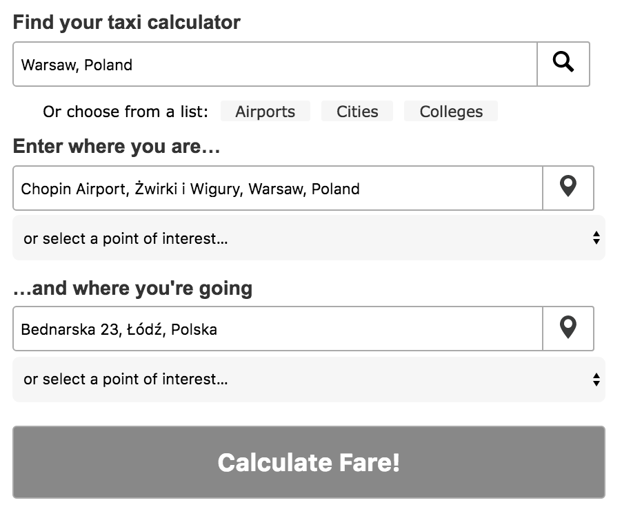The height and width of the screenshot is (518, 622).
Task: Click into the Bednarska 23 destination field
Action: [278, 329]
